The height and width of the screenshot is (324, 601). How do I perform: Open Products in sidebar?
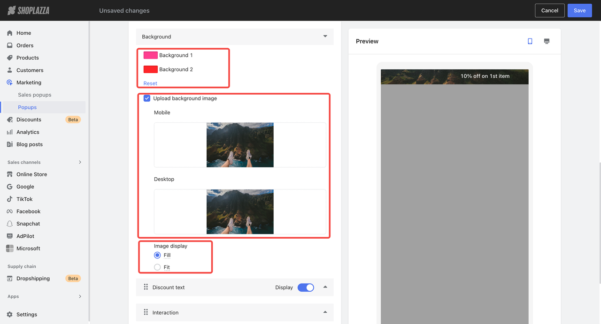(28, 58)
